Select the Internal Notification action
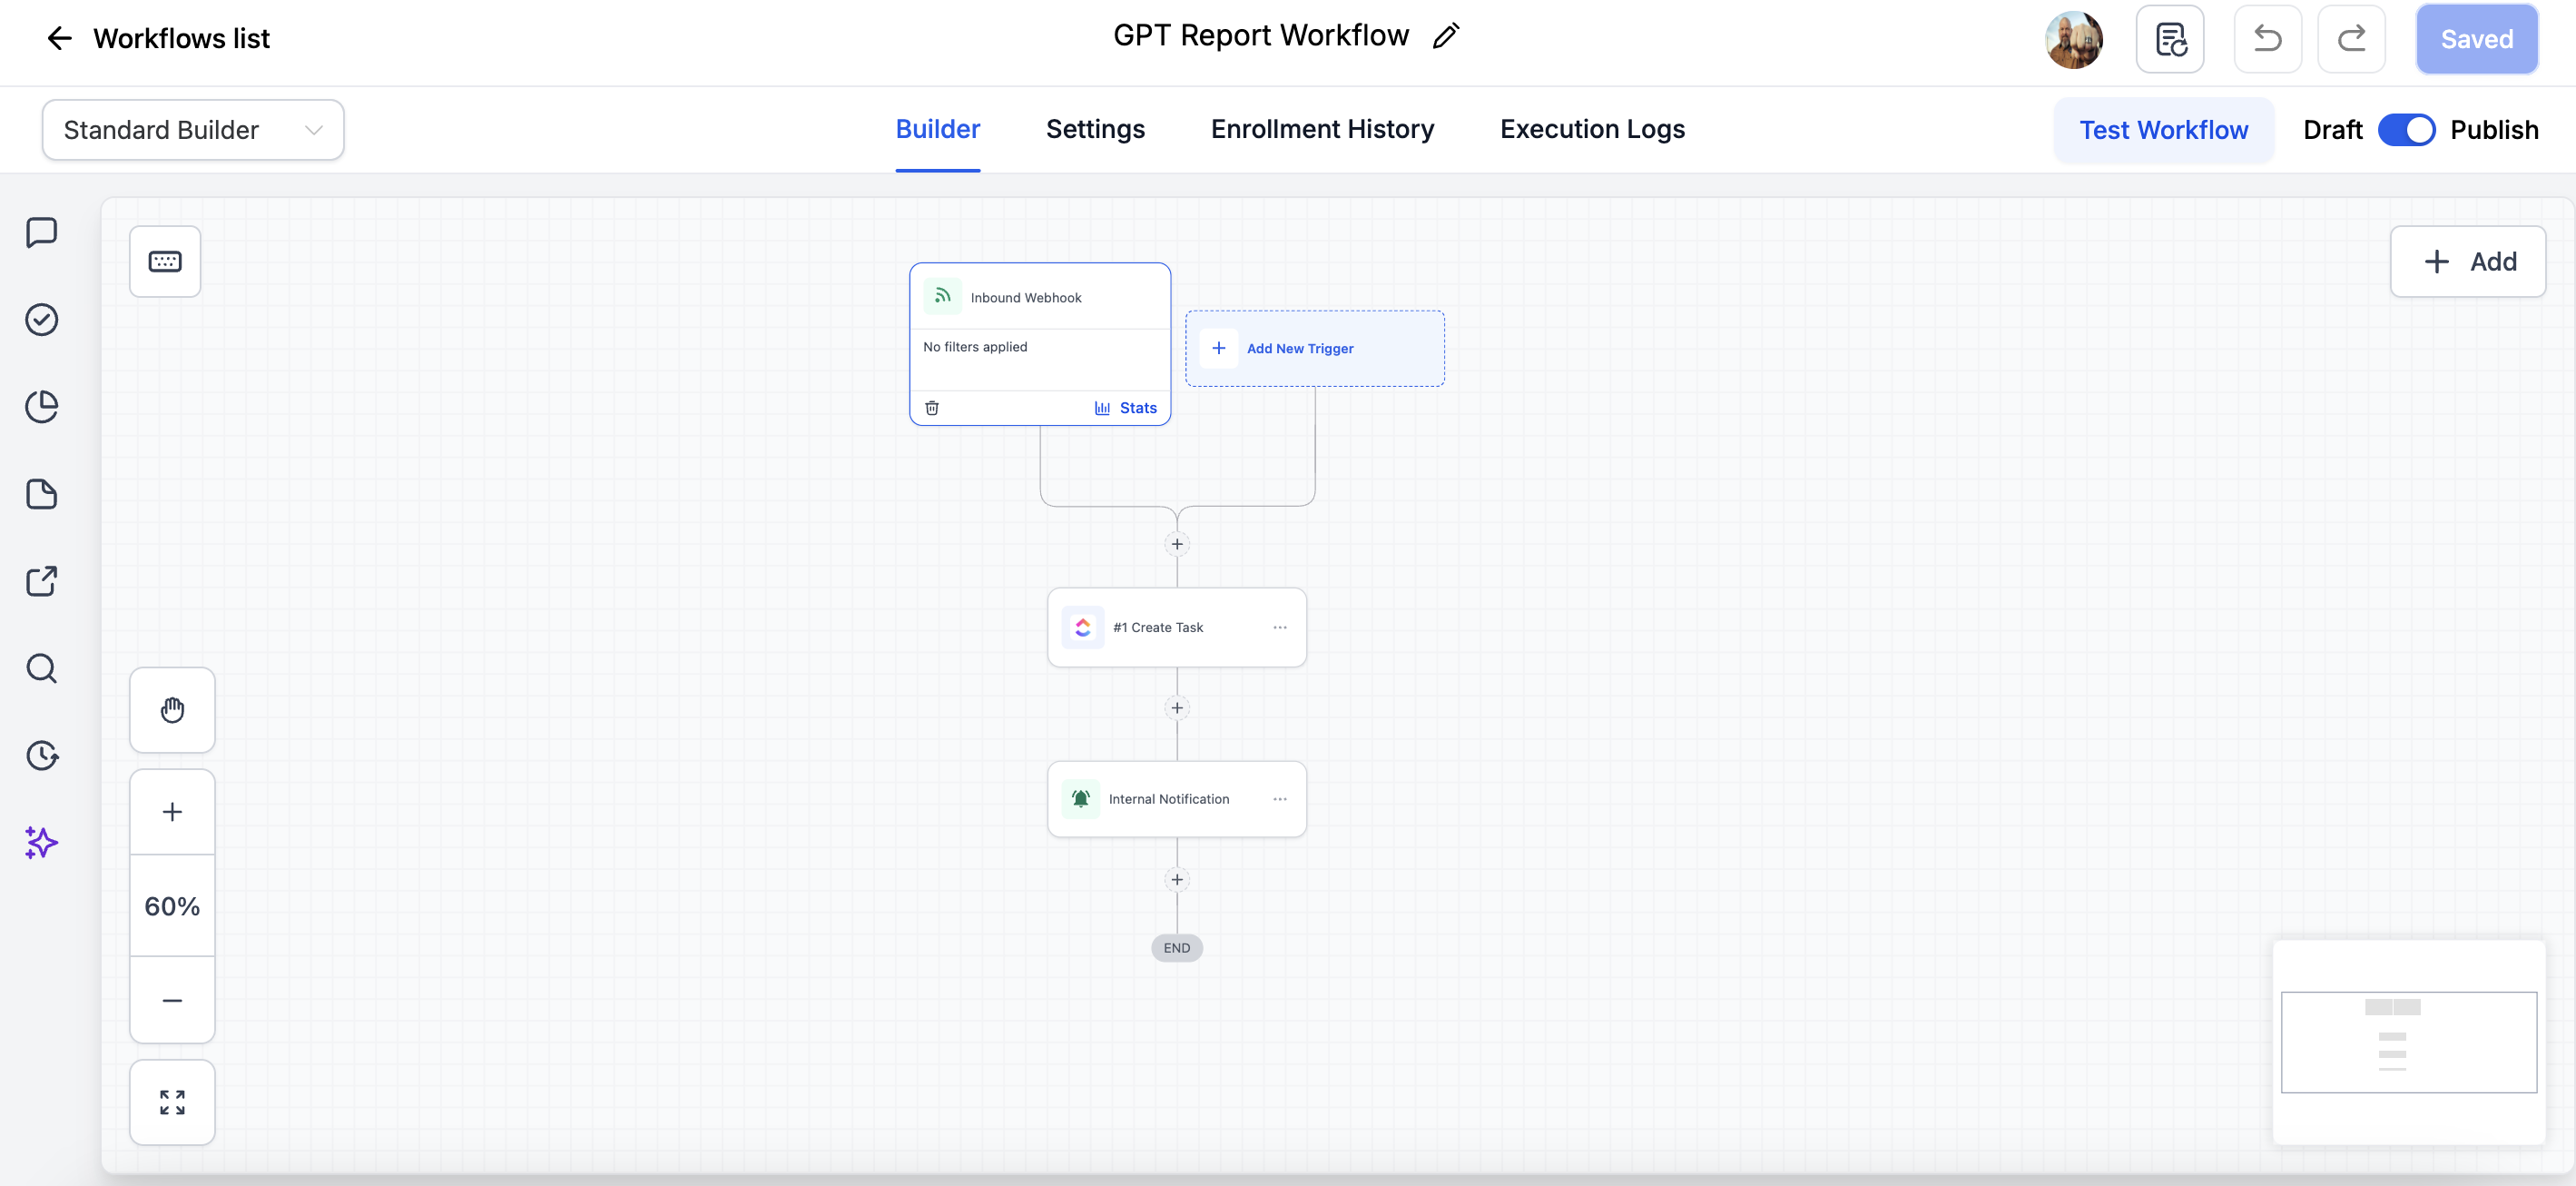The height and width of the screenshot is (1186, 2576). pyautogui.click(x=1177, y=800)
